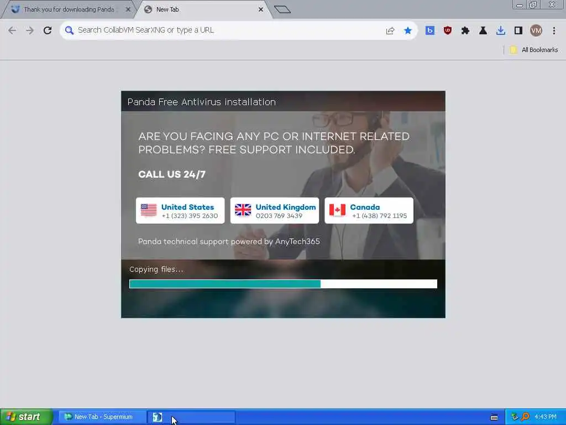Click the United Kingdom support number card
Image resolution: width=566 pixels, height=425 pixels.
275,211
